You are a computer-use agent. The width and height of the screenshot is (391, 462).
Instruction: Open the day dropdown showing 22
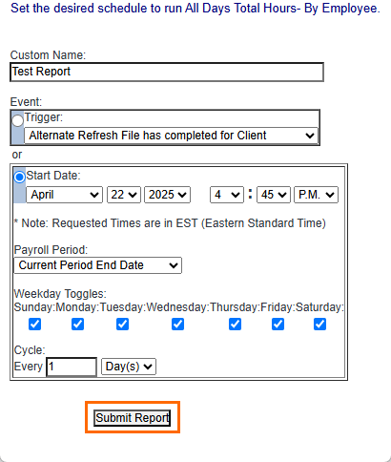124,195
